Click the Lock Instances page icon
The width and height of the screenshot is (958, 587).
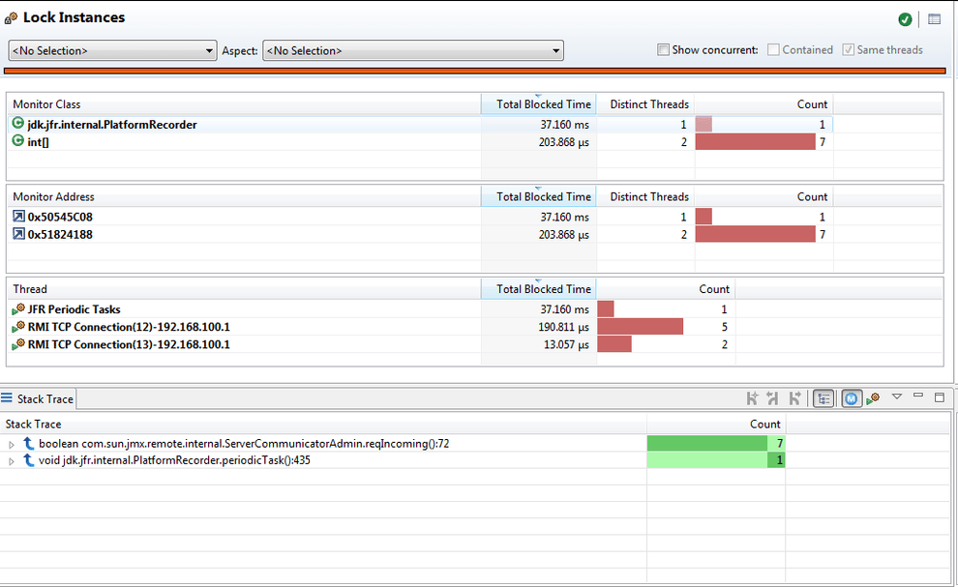[x=12, y=16]
